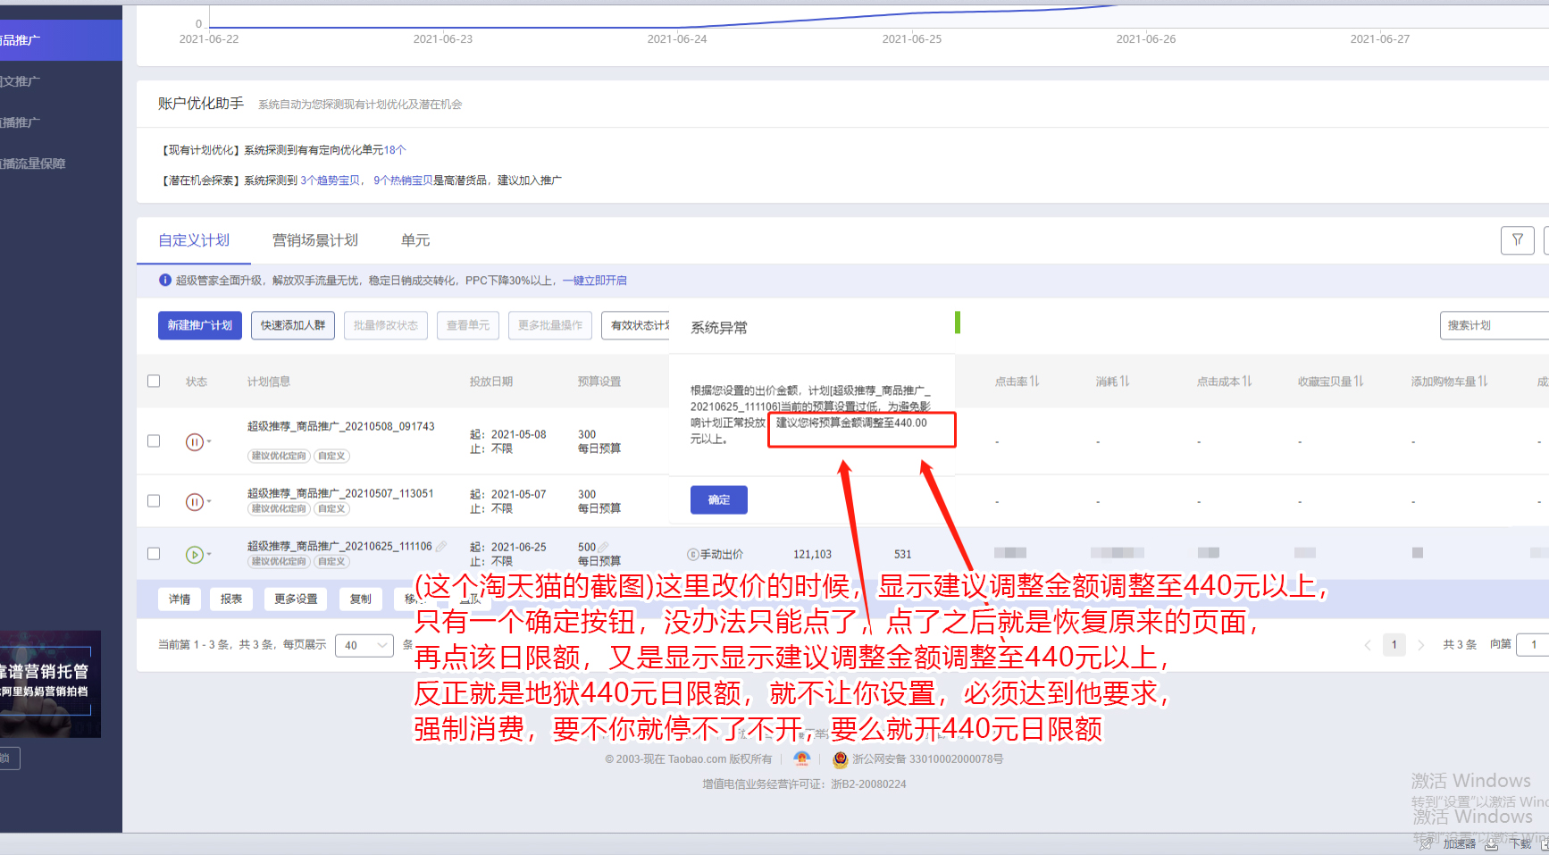Edit the 500 daily budget pencil icon
The width and height of the screenshot is (1549, 855).
[x=604, y=547]
